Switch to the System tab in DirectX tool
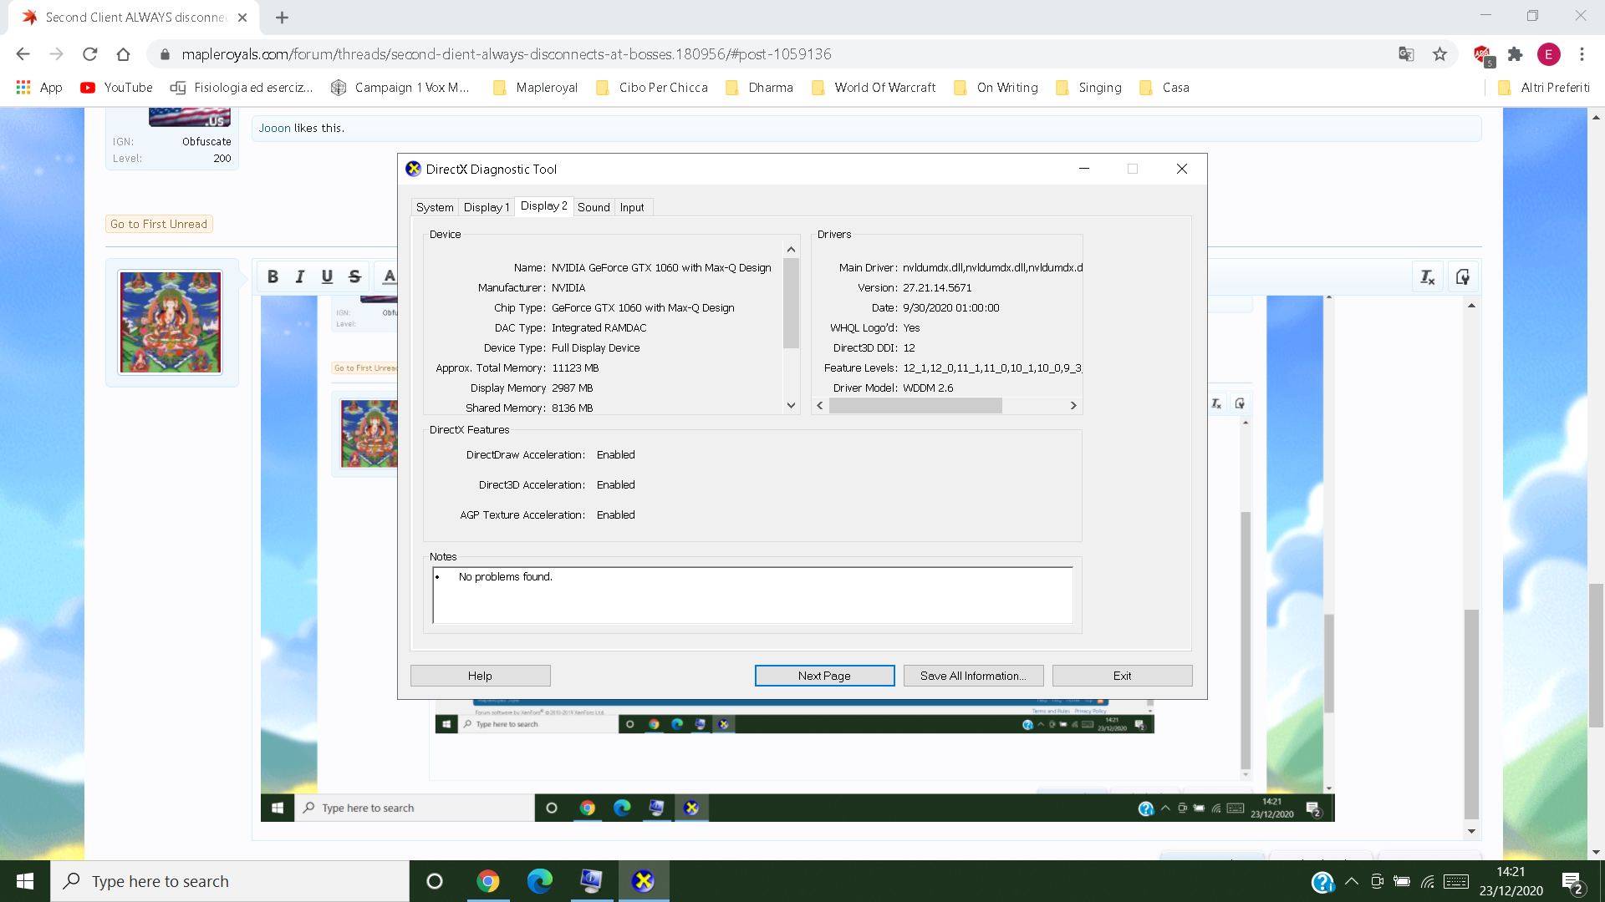Screen dimensions: 1605x902 pyautogui.click(x=435, y=207)
